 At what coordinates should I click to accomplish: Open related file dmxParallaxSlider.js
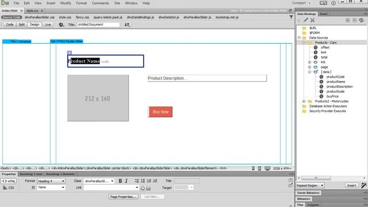tap(197, 17)
